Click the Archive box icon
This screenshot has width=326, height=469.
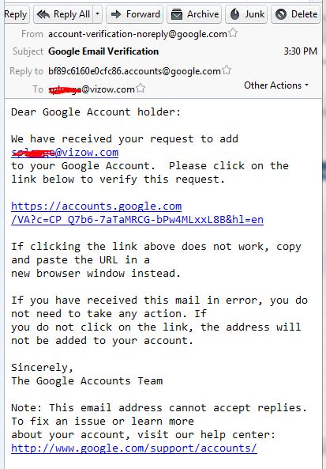click(177, 14)
